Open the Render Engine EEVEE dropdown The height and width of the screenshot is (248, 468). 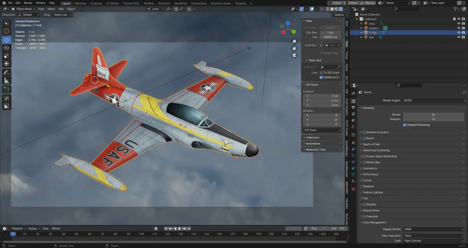(434, 100)
